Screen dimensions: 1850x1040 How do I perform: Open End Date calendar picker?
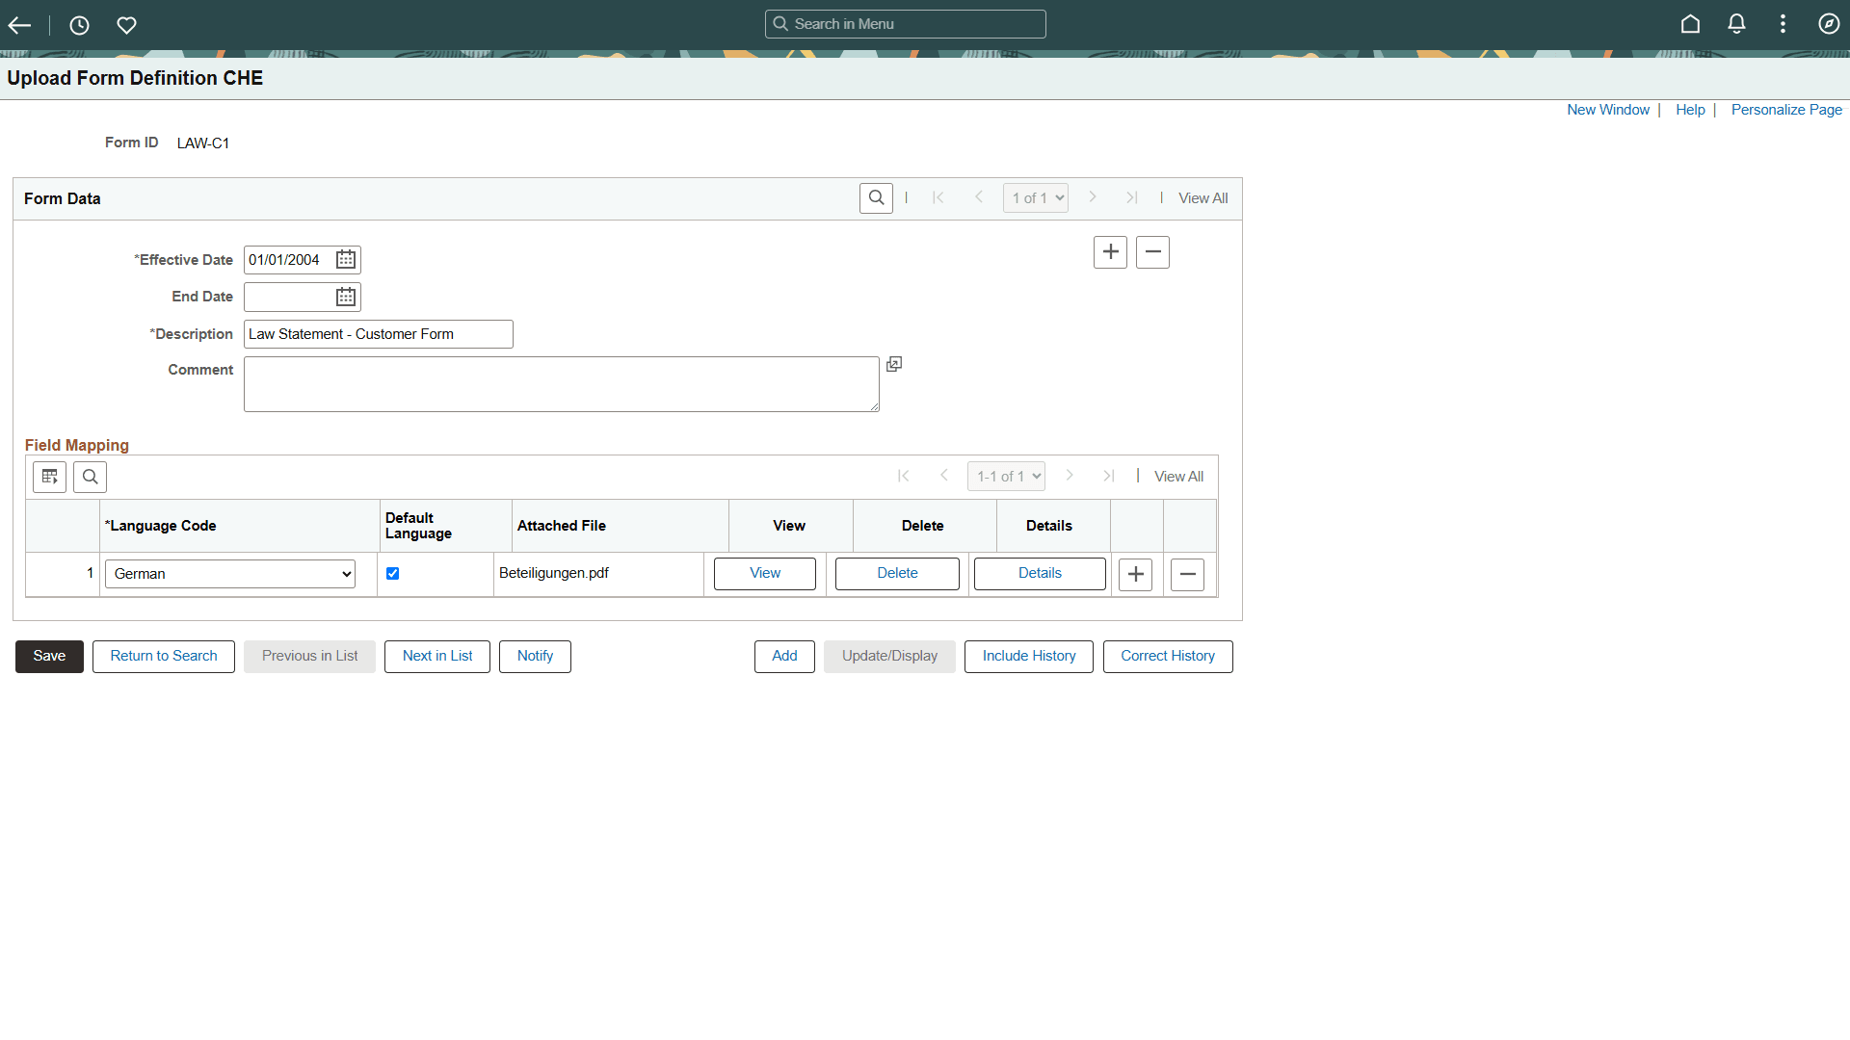tap(346, 297)
